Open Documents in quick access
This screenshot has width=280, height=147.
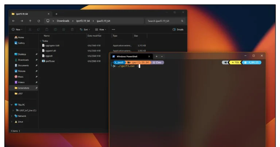pos(23,65)
